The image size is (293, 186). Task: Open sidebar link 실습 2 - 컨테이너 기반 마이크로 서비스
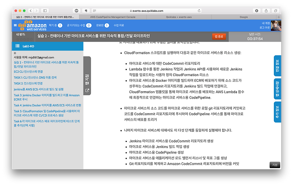click(46, 64)
